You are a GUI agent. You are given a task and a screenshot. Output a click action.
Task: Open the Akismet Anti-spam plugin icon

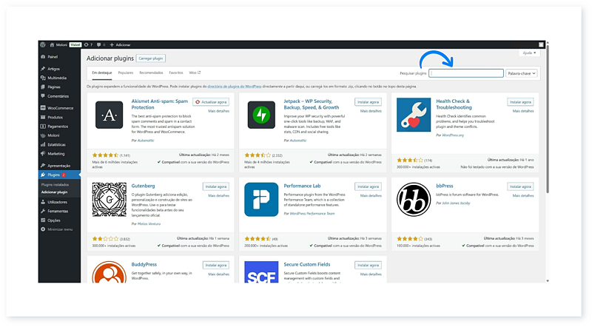[110, 115]
